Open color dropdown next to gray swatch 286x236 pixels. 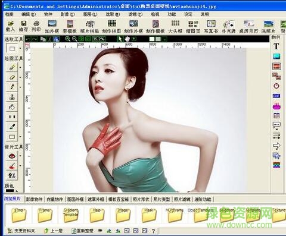click(164, 39)
